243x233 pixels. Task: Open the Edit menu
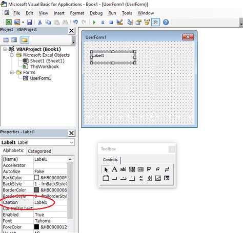[x=29, y=13]
